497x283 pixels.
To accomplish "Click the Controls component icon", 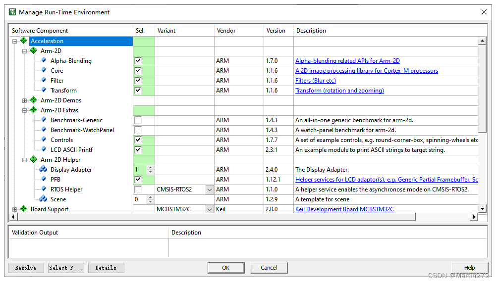I will (x=44, y=140).
